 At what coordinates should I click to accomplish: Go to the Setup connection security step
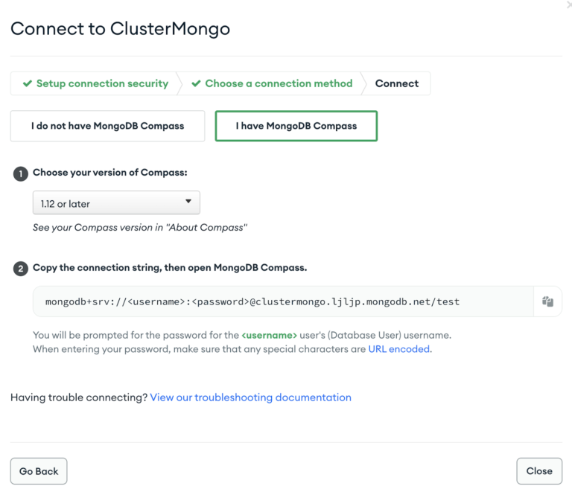coord(102,84)
